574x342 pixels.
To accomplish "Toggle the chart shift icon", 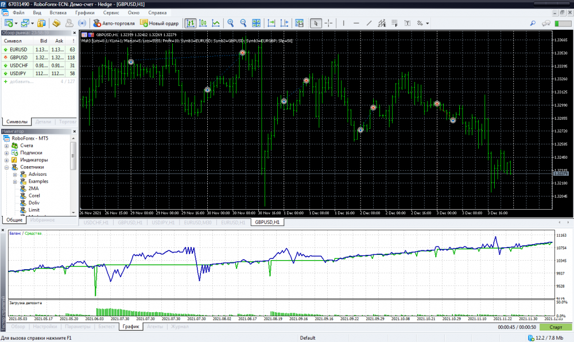I will point(284,23).
